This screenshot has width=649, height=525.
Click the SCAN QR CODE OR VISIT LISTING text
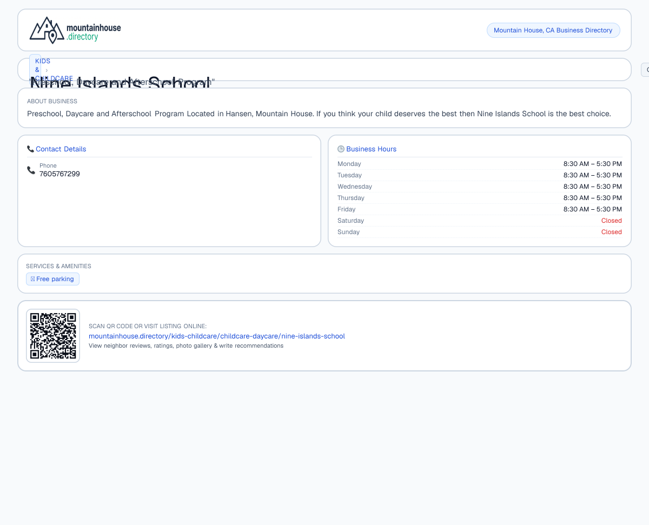[x=148, y=326]
